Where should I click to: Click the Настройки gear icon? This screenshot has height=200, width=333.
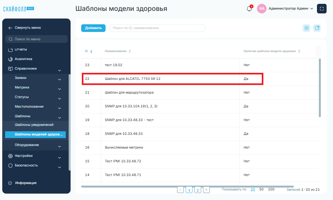(x=10, y=156)
